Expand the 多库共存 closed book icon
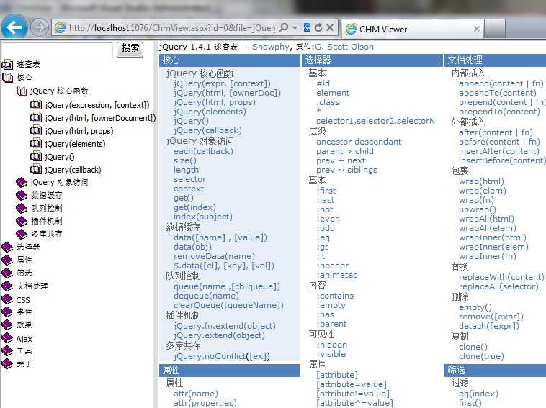Viewport: 546px width, 408px height. pos(22,234)
